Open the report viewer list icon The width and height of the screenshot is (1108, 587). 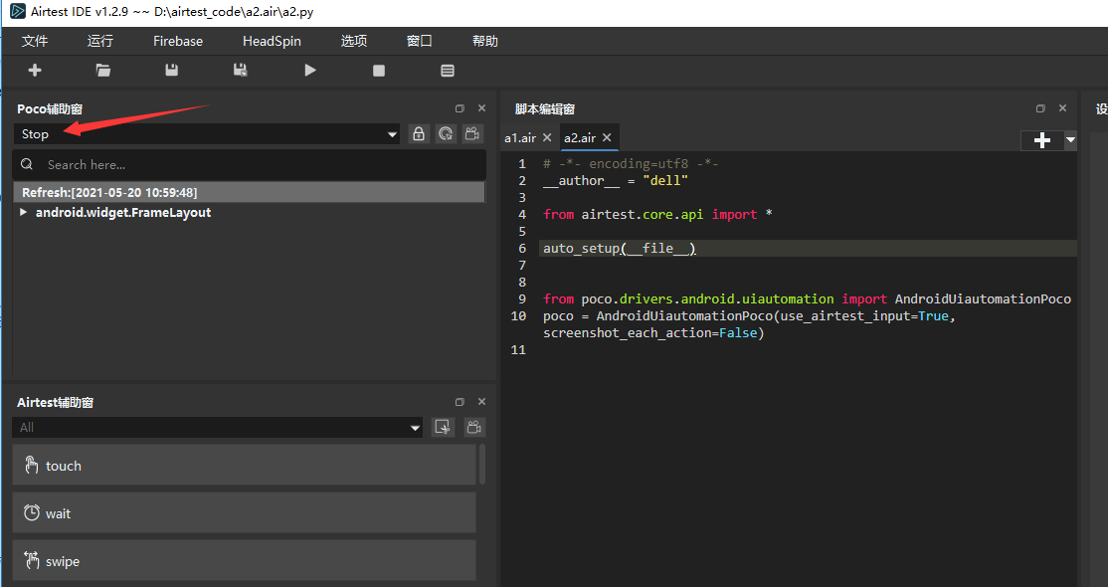pyautogui.click(x=448, y=71)
